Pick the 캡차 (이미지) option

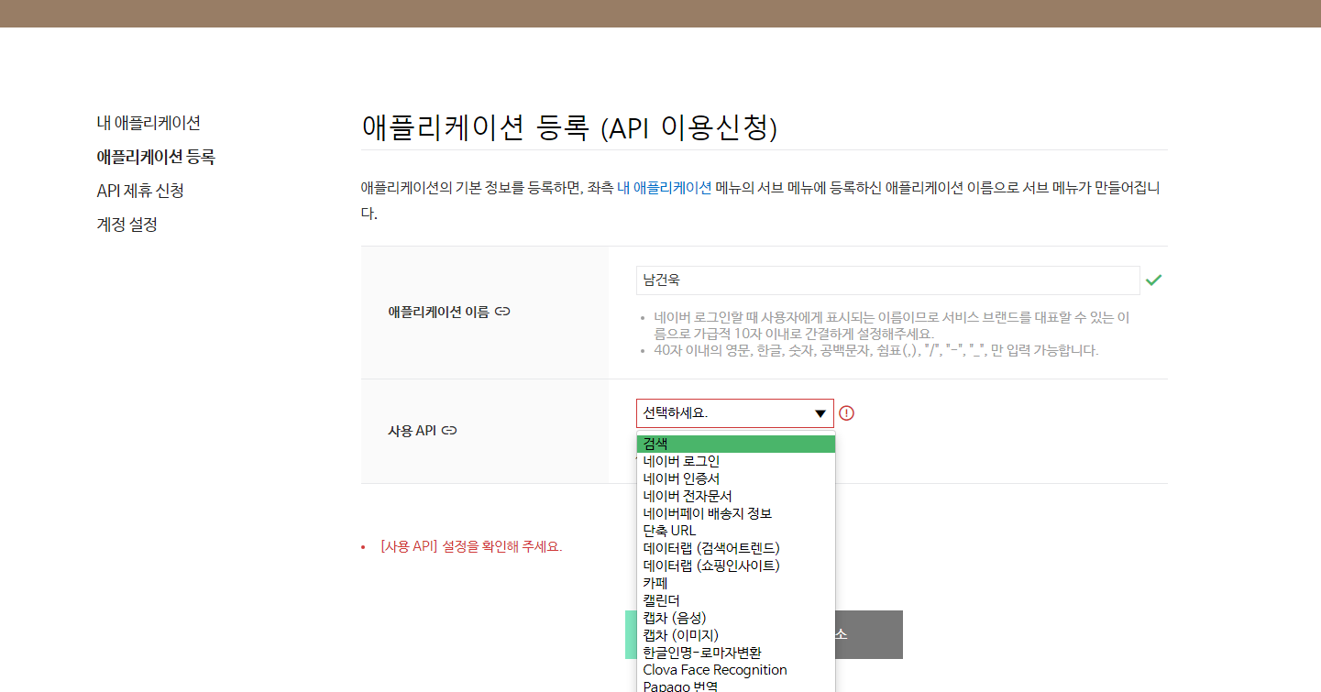tap(736, 635)
